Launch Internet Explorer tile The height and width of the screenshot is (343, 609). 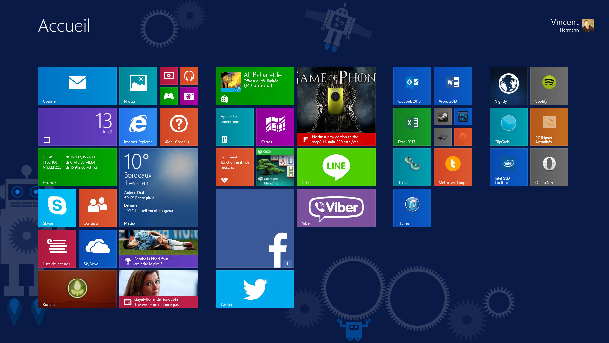pos(138,127)
